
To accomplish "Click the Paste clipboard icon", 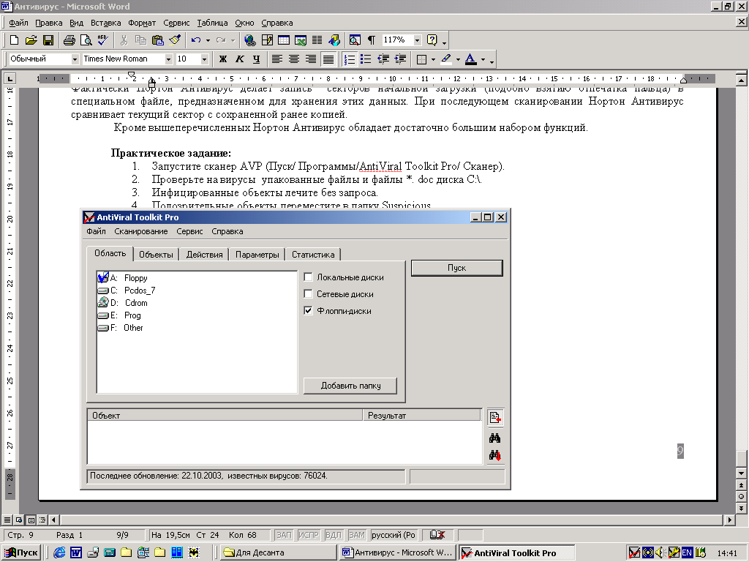I will tap(158, 40).
